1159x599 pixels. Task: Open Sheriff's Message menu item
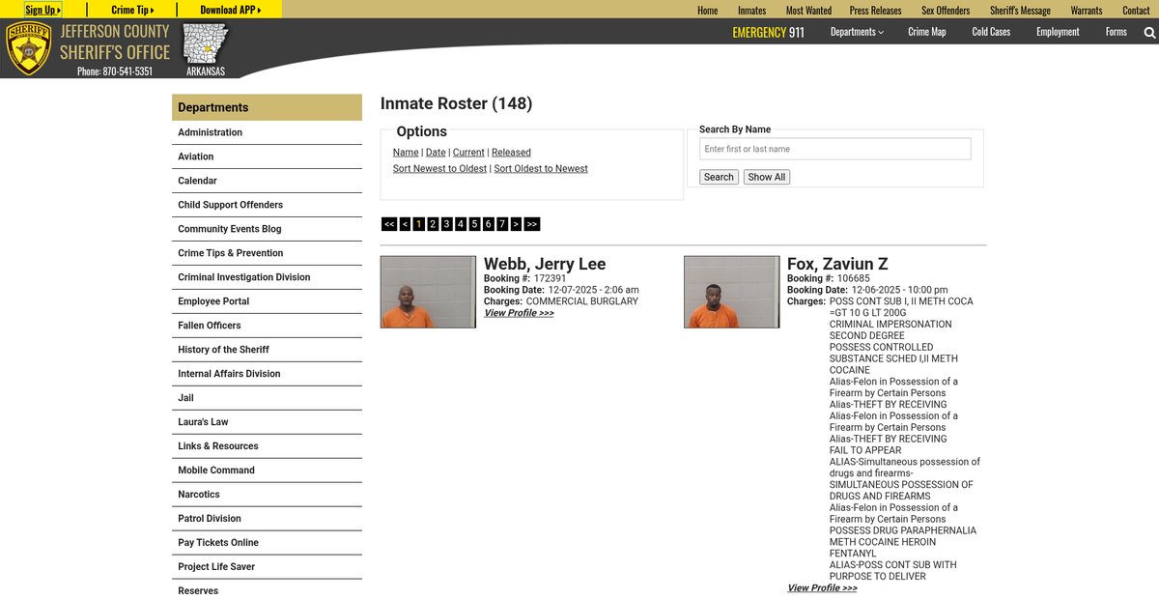(1020, 11)
